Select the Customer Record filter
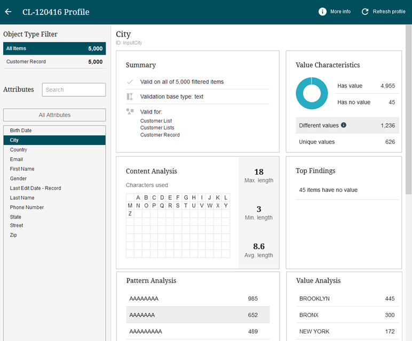This screenshot has width=412, height=341. click(54, 62)
